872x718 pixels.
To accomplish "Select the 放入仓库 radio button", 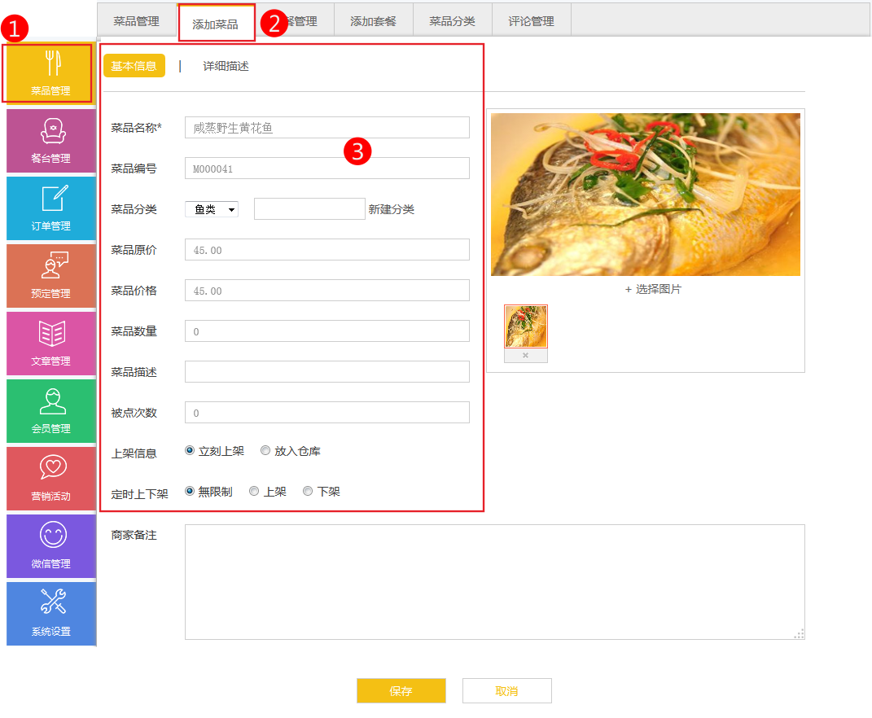I will coord(265,450).
